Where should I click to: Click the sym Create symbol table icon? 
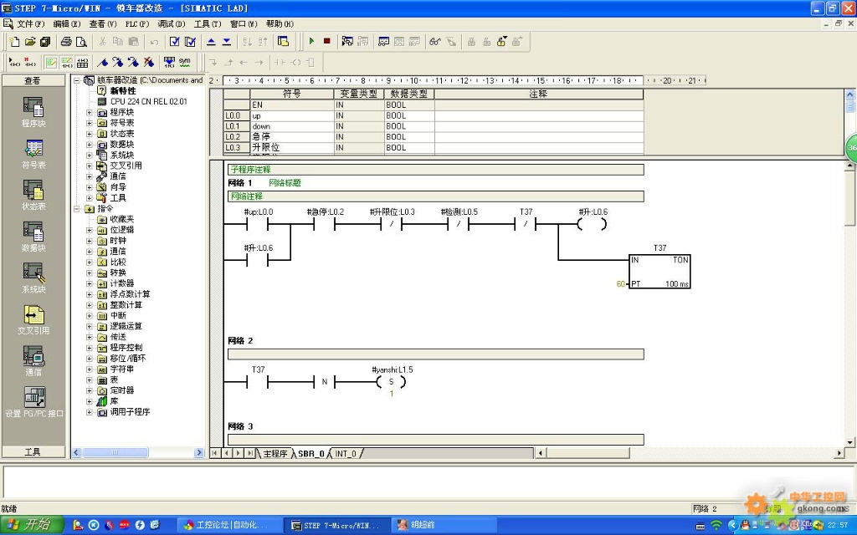click(x=185, y=63)
